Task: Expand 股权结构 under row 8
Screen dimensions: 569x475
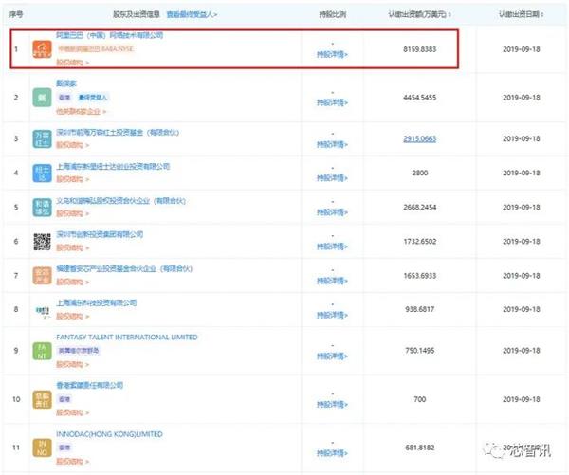Action: [73, 317]
